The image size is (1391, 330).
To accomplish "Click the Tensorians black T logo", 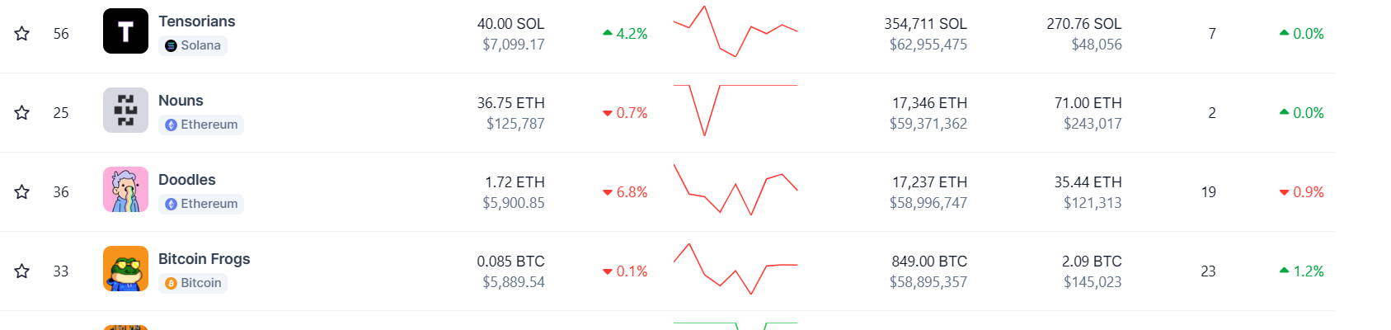I will [x=125, y=31].
